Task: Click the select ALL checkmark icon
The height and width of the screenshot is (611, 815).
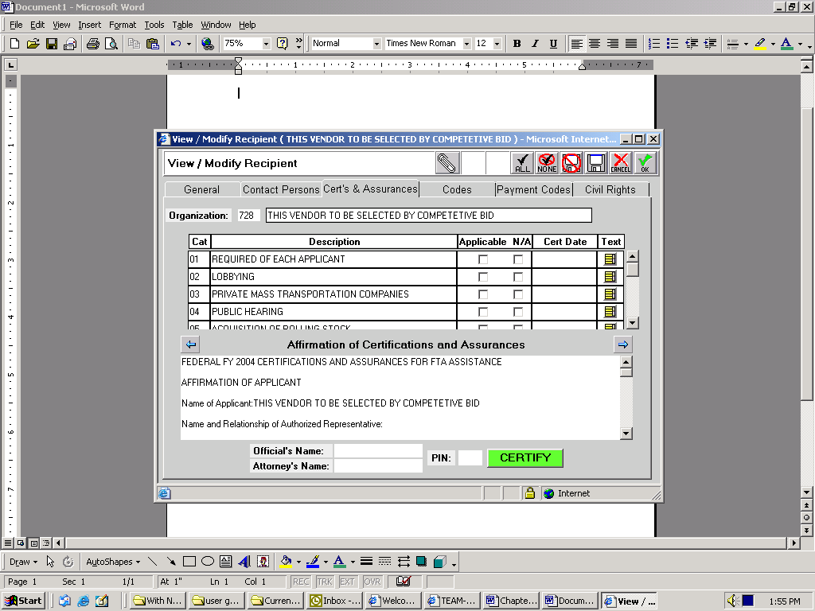Action: coord(522,163)
